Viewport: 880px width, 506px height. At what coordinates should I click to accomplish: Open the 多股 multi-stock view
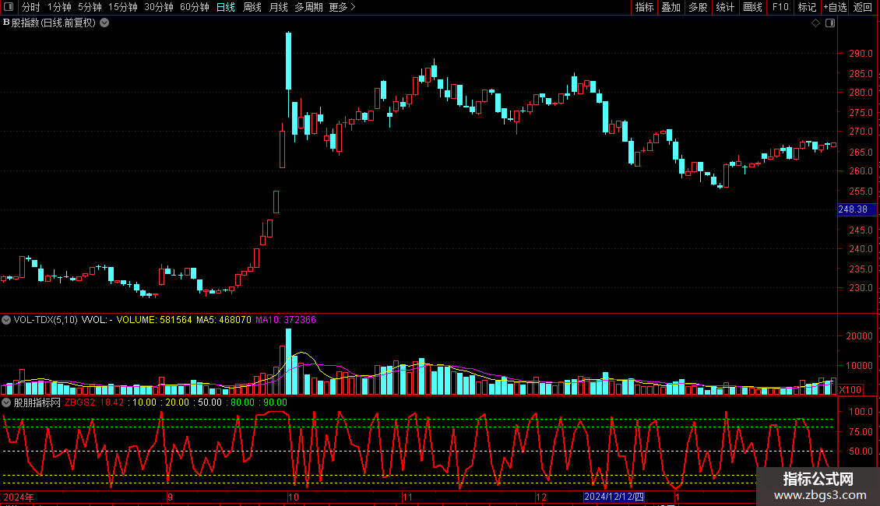tap(698, 7)
